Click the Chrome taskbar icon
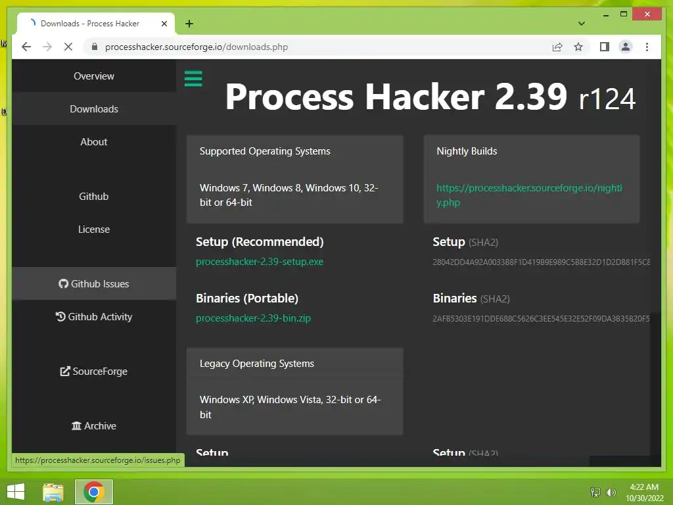The width and height of the screenshot is (673, 505). (x=94, y=492)
